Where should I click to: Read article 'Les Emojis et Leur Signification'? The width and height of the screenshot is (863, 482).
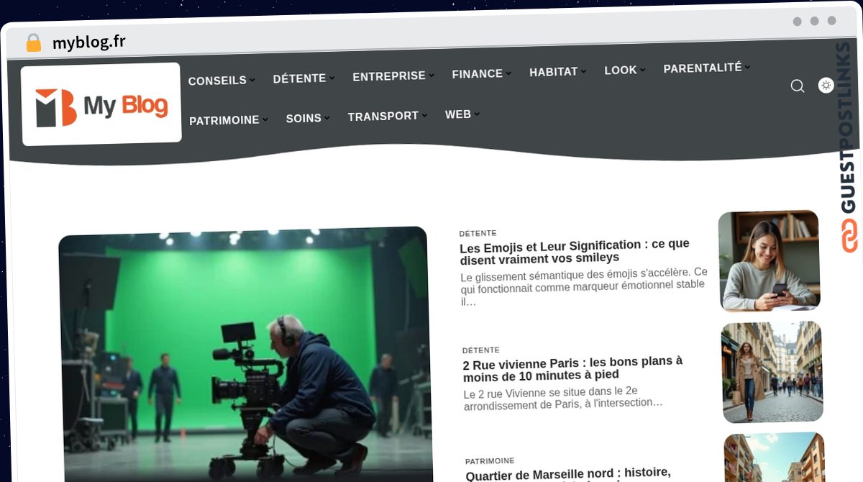[575, 251]
